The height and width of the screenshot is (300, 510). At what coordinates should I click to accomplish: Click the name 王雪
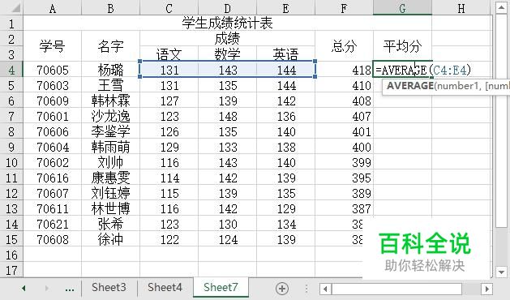click(110, 85)
